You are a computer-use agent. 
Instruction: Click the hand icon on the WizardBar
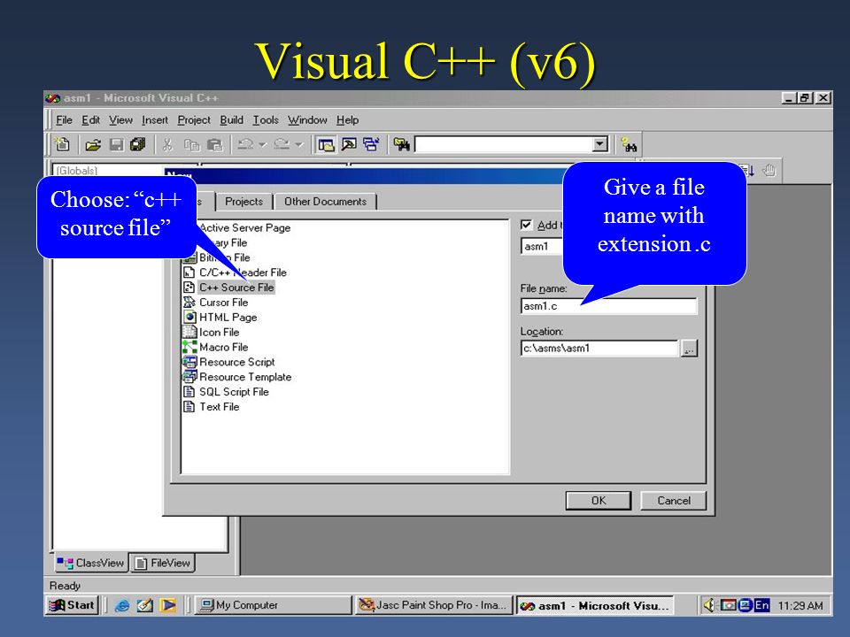point(769,171)
